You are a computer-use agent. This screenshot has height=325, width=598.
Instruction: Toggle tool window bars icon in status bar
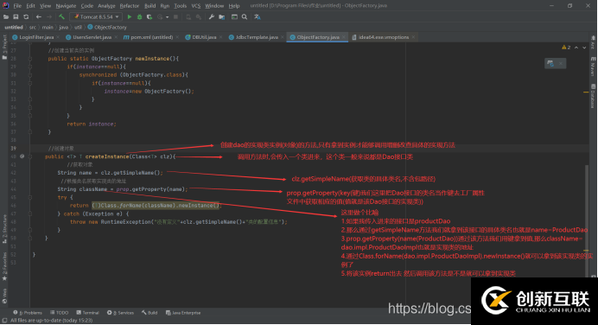[4, 321]
